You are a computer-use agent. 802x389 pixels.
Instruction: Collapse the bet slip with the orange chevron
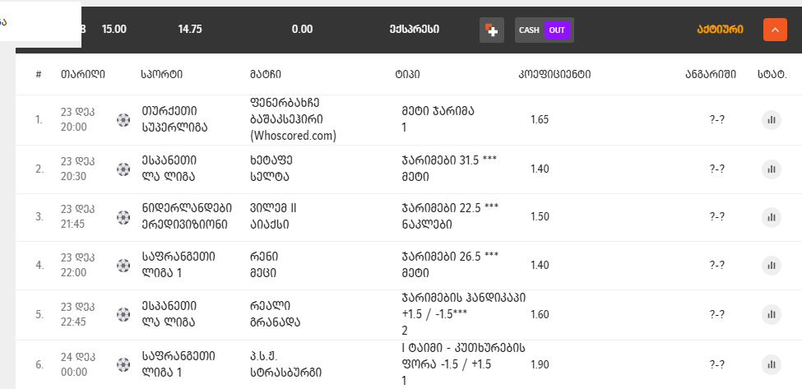pyautogui.click(x=775, y=30)
